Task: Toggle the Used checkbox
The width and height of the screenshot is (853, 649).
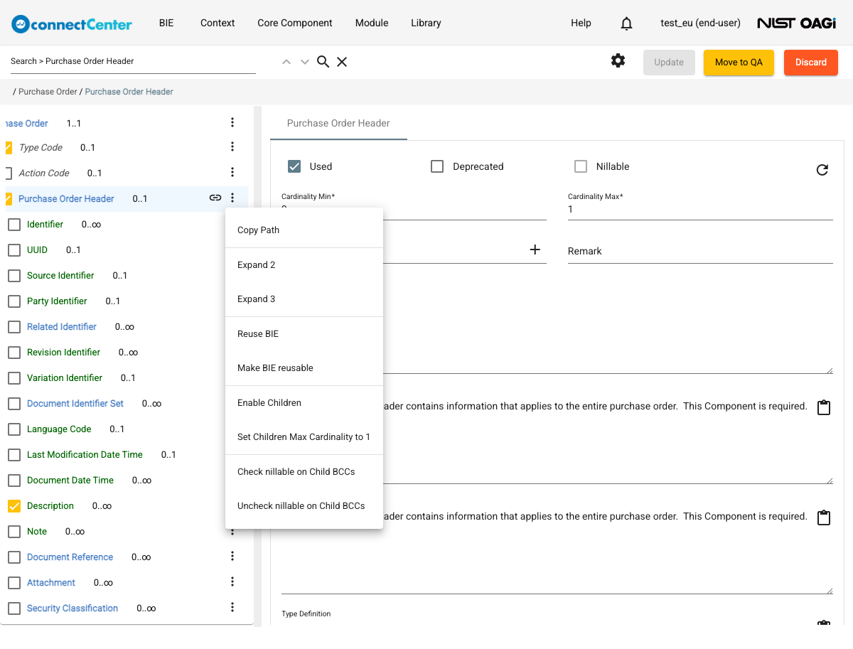Action: [294, 166]
